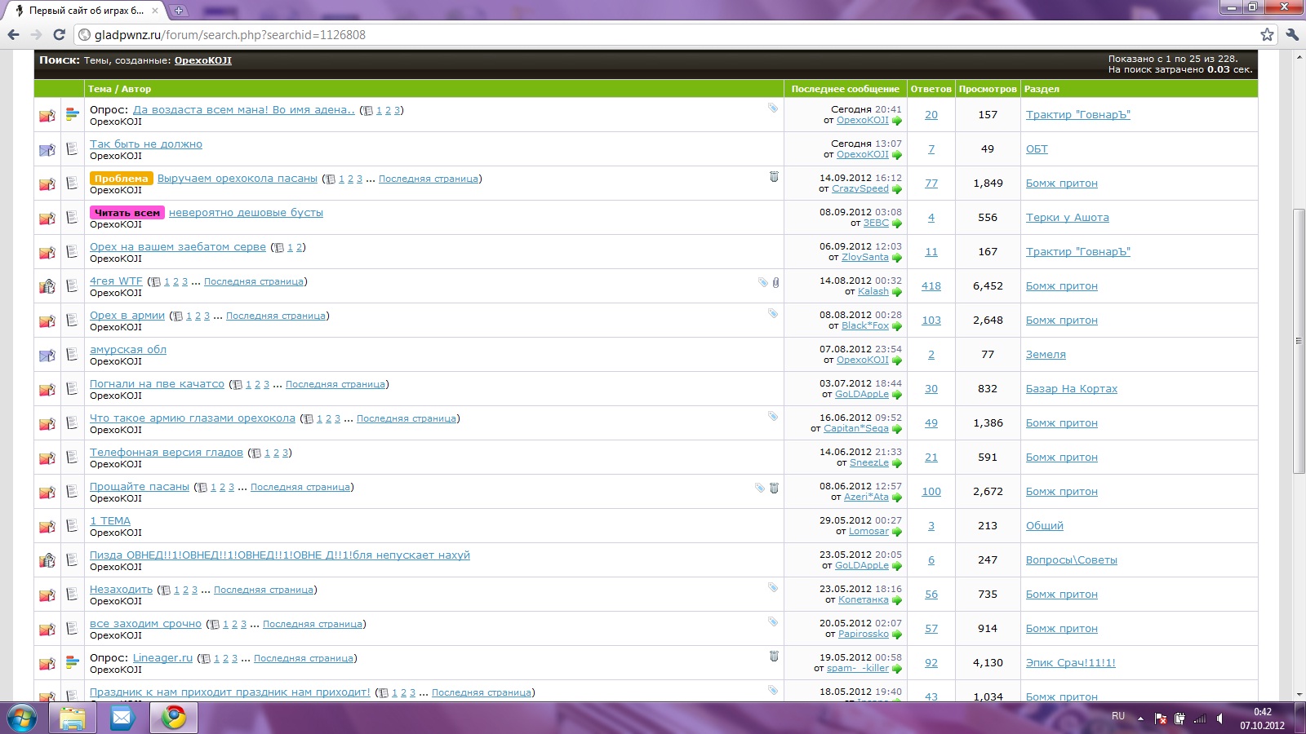Bookmark this page with the star icon
The width and height of the screenshot is (1306, 734).
click(x=1267, y=34)
